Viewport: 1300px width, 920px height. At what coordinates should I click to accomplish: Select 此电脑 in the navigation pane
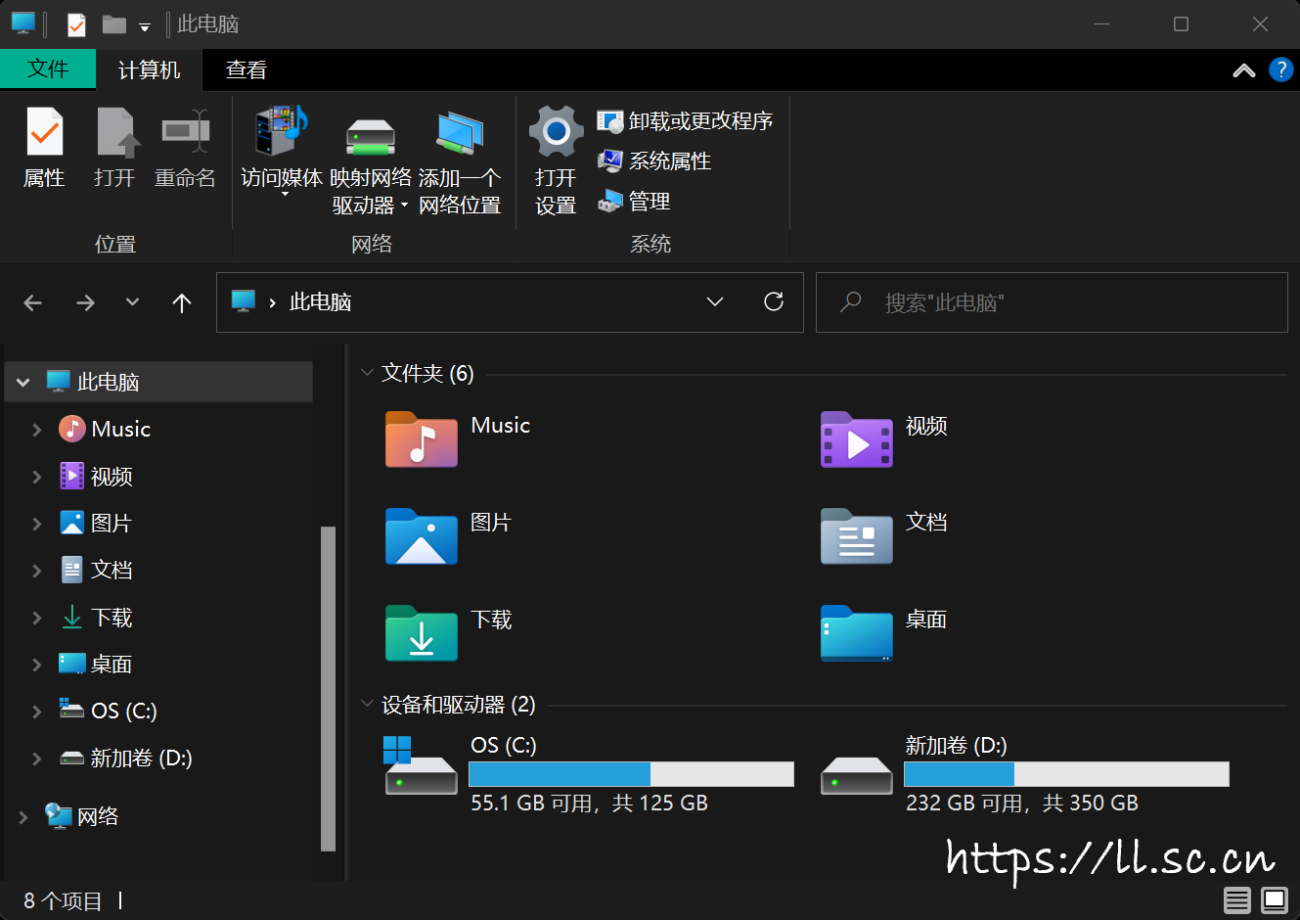(x=159, y=382)
